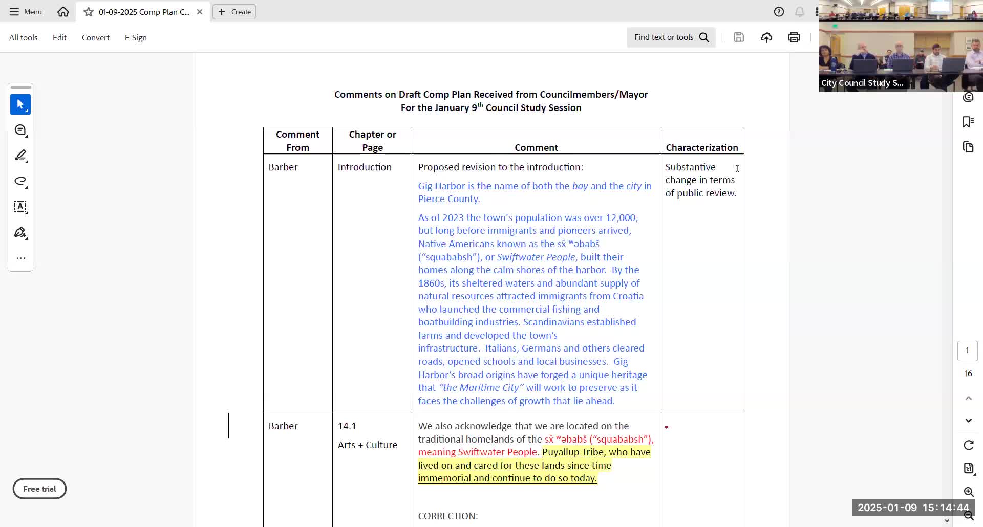
Task: Zoom in using the magnifier plus
Action: click(x=968, y=492)
